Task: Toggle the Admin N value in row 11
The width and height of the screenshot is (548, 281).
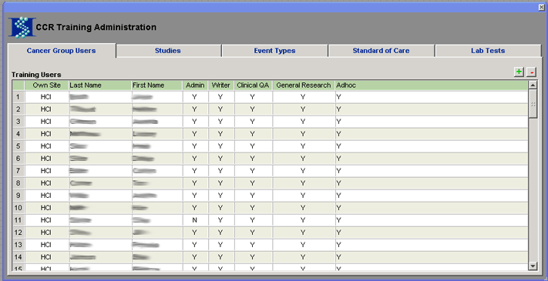Action: point(195,220)
